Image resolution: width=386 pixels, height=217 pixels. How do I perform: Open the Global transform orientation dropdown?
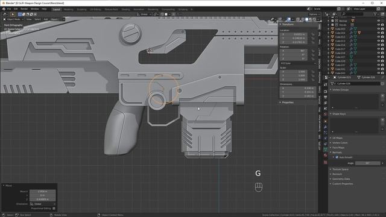click(x=144, y=14)
